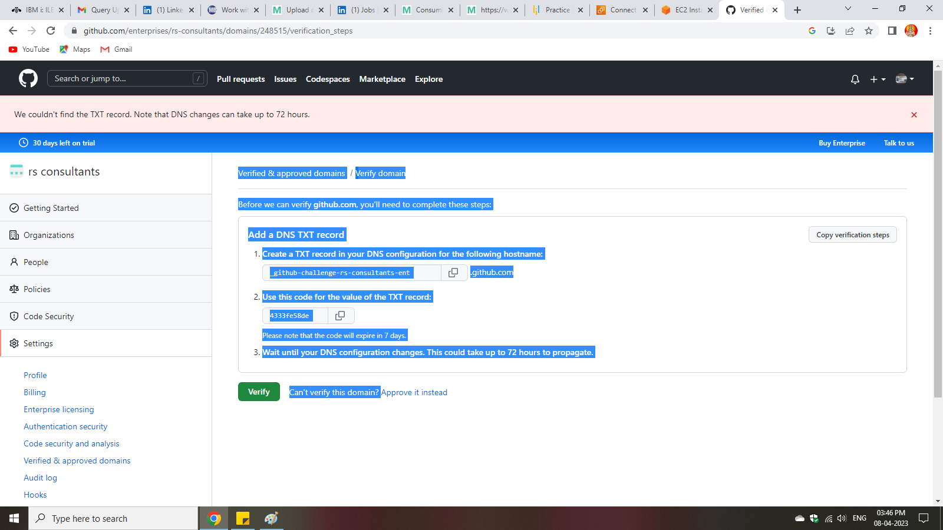Select the Code Security shield icon
This screenshot has width=943, height=530.
(x=14, y=316)
